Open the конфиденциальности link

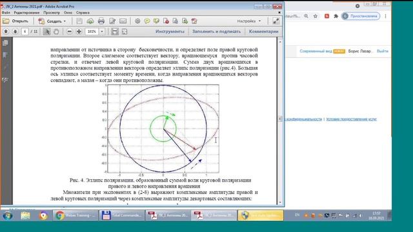(304, 119)
